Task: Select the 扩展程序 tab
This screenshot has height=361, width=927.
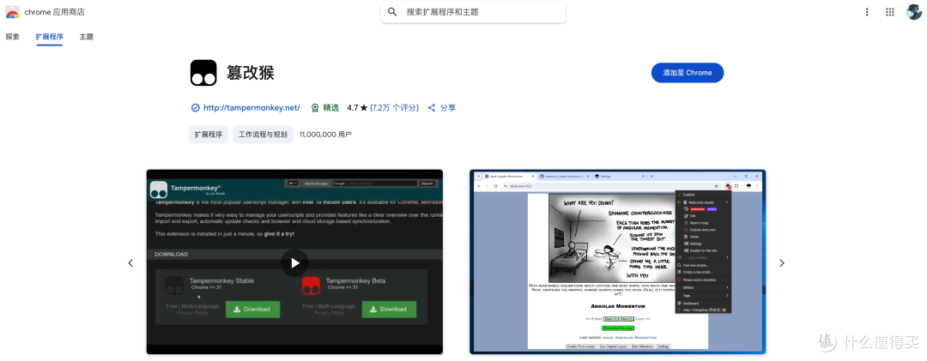Action: click(50, 37)
